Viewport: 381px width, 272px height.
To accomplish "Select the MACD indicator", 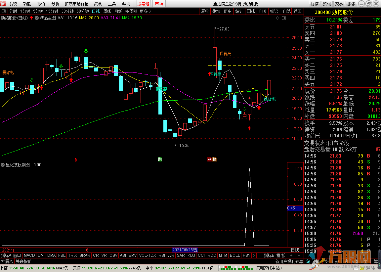I will (x=29, y=255).
